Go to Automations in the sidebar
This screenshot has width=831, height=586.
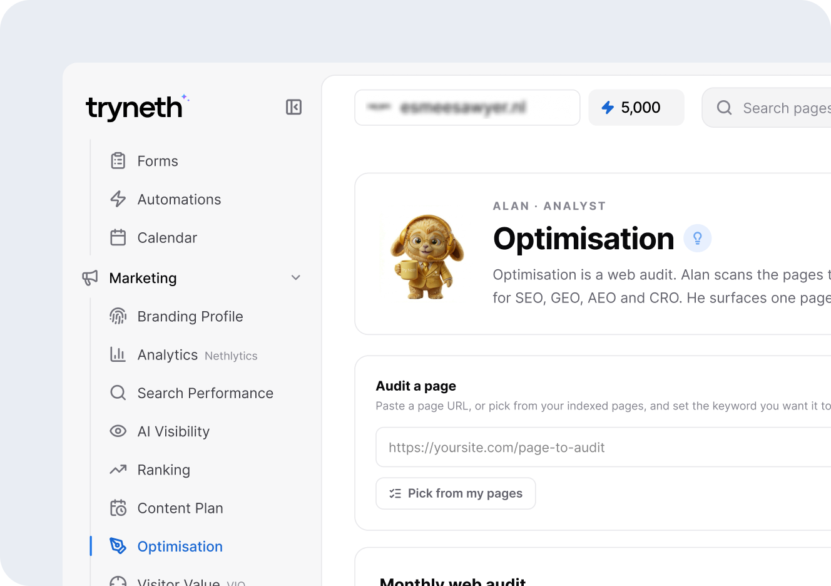point(179,199)
